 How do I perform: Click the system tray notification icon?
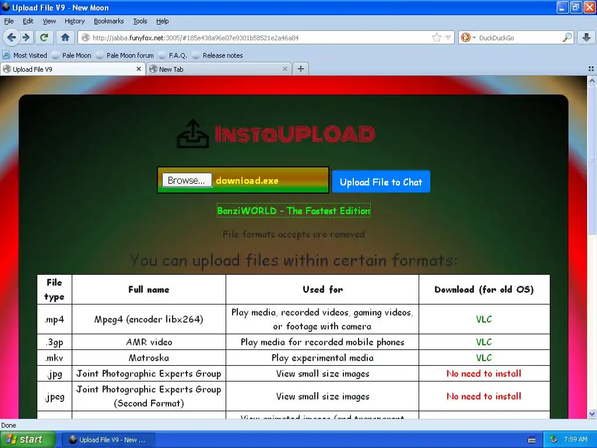coord(554,439)
